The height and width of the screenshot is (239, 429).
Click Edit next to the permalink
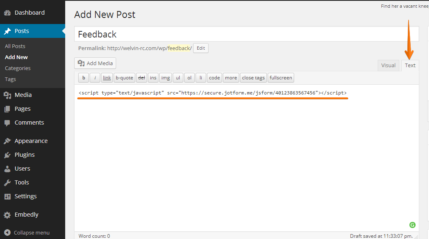(200, 48)
